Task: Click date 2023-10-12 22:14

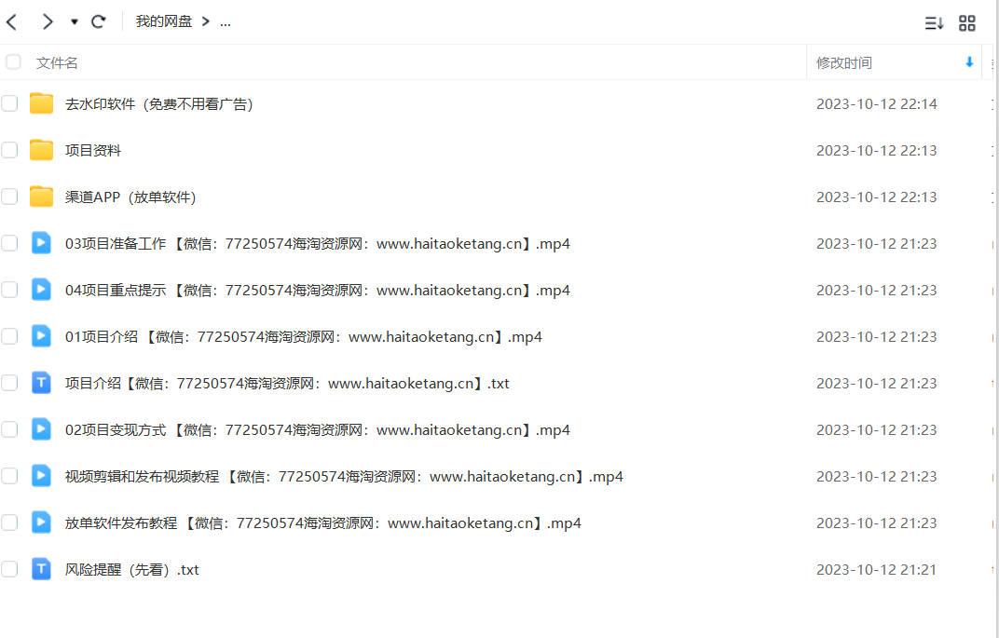Action: (x=877, y=103)
